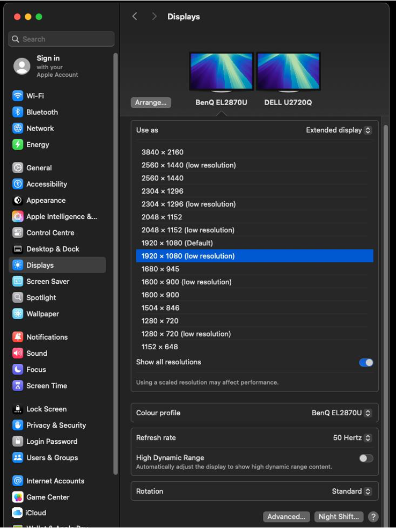
Task: Select the Accessibility sidebar icon
Action: tap(18, 184)
